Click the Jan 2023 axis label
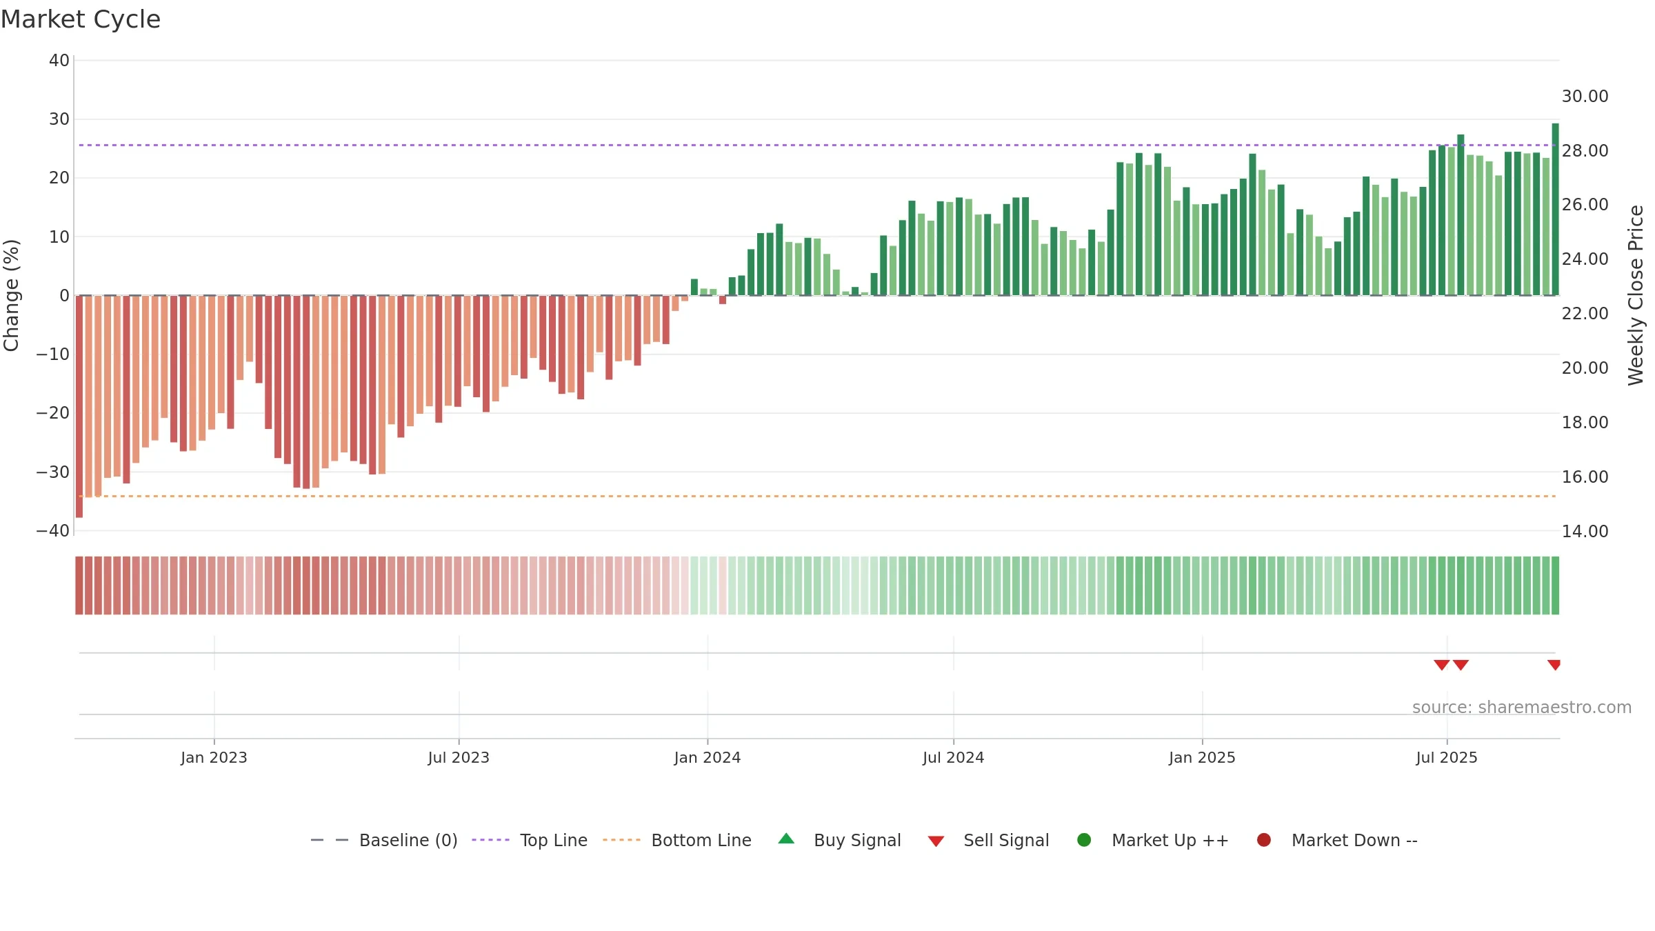The image size is (1655, 931). (214, 757)
